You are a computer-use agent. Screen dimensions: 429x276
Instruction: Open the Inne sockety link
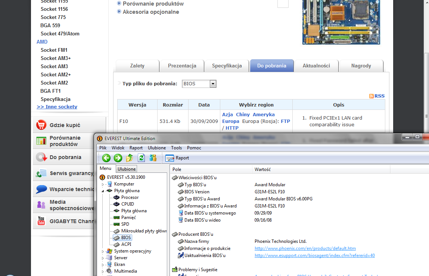pyautogui.click(x=57, y=107)
